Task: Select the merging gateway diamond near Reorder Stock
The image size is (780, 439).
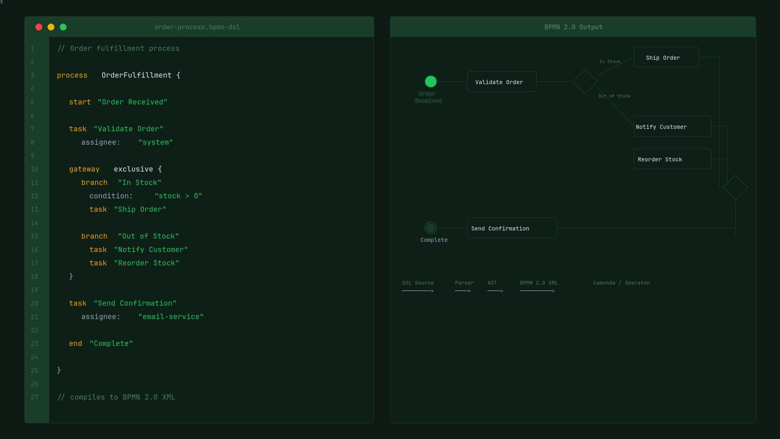Action: [735, 187]
